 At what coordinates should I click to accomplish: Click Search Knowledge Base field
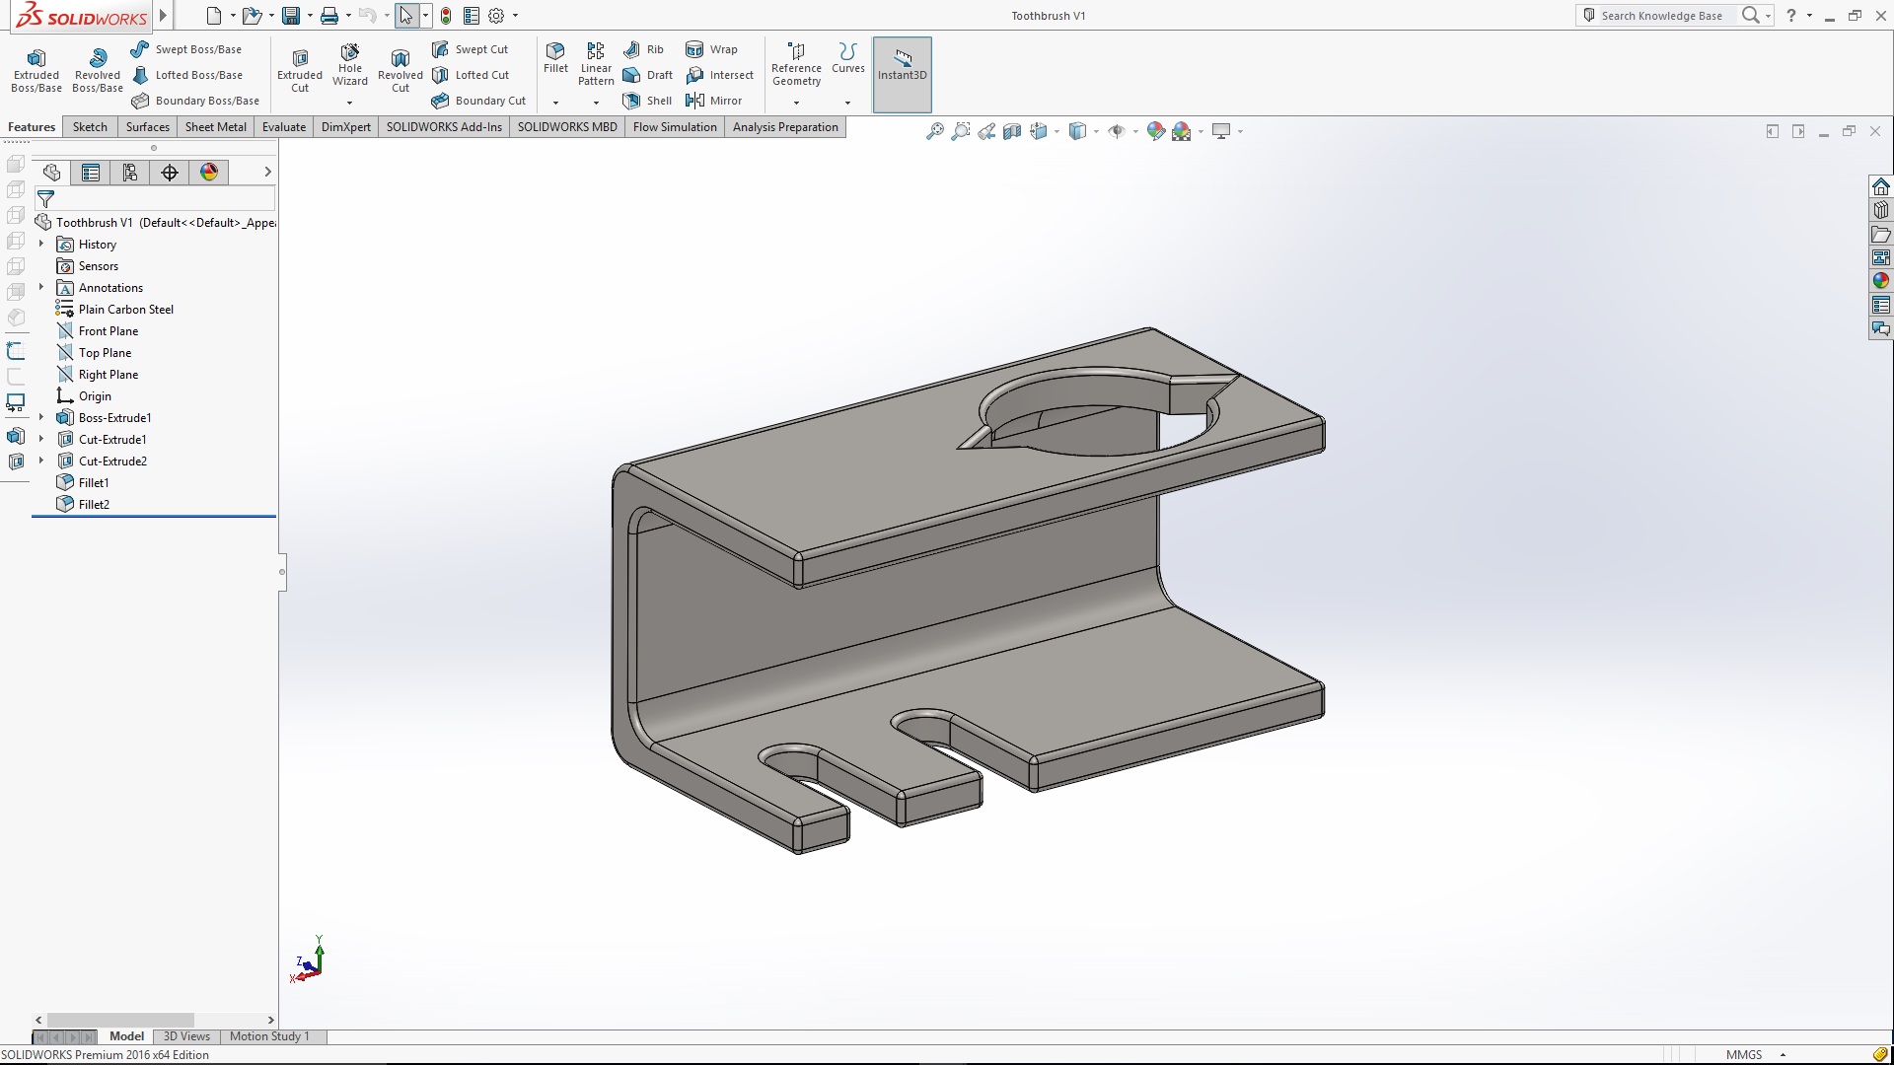point(1661,16)
